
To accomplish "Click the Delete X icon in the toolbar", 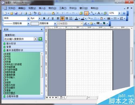I will point(58,13).
